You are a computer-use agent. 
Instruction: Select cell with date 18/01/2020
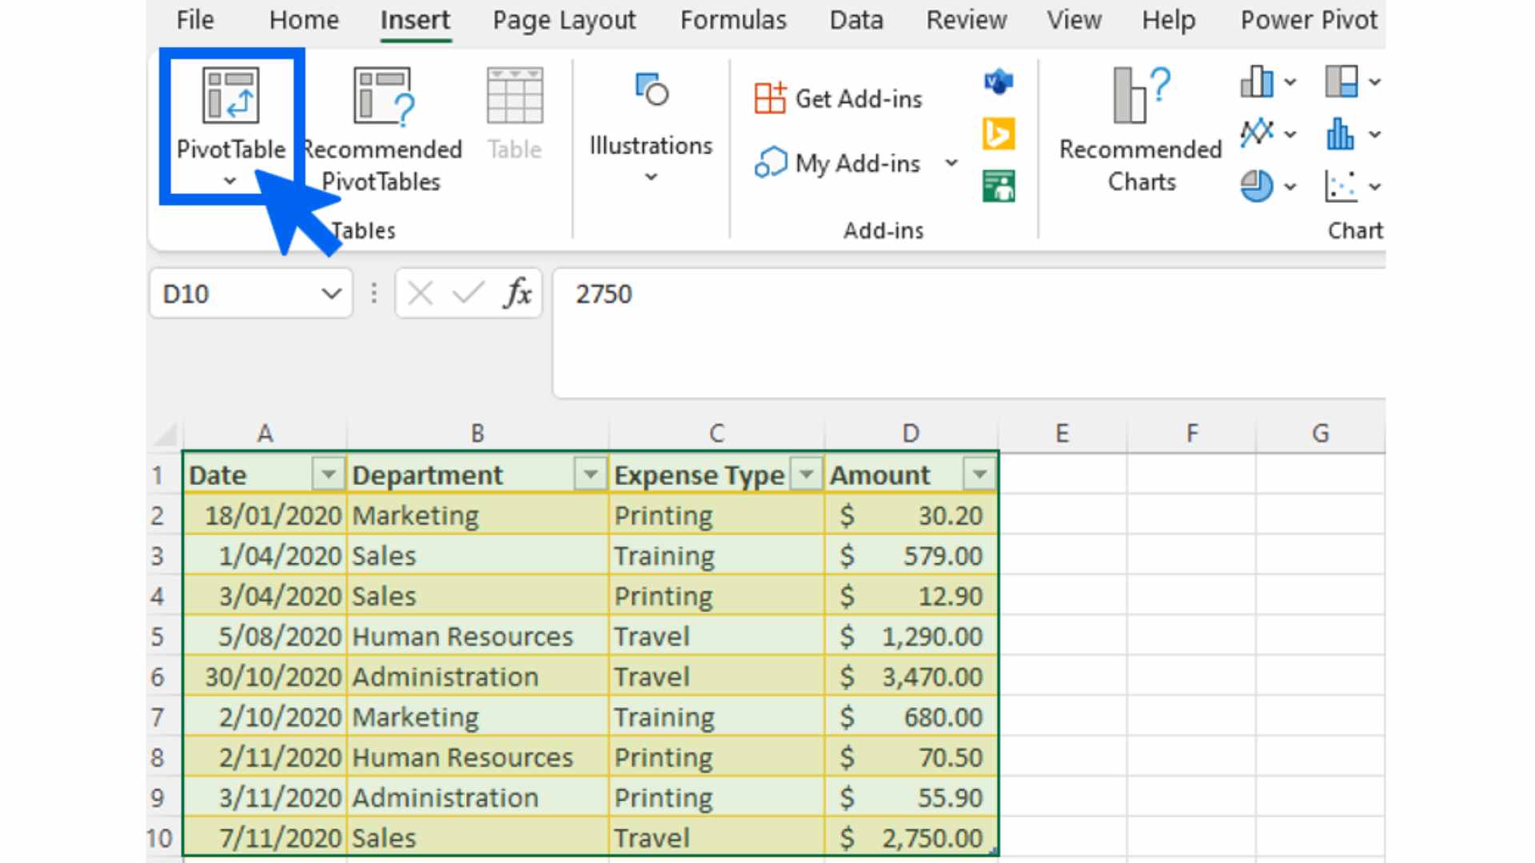265,515
